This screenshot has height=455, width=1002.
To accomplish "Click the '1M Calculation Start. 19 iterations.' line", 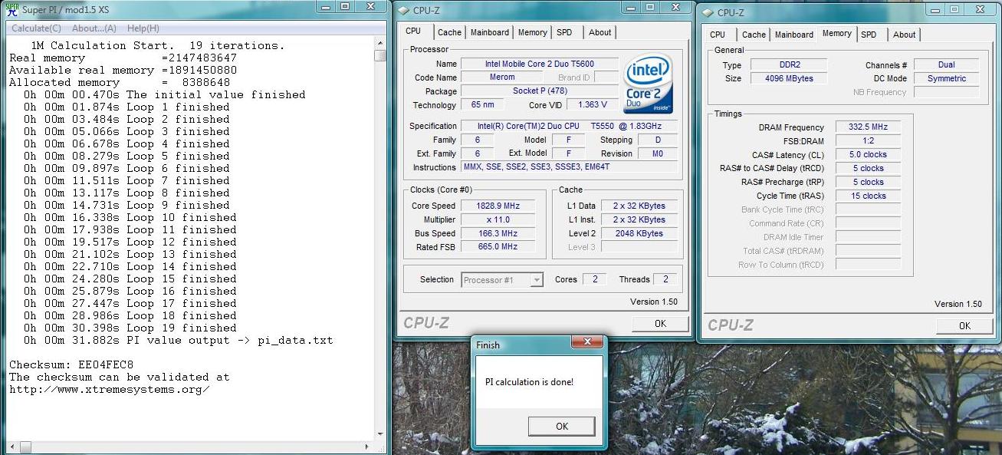I will click(x=158, y=45).
